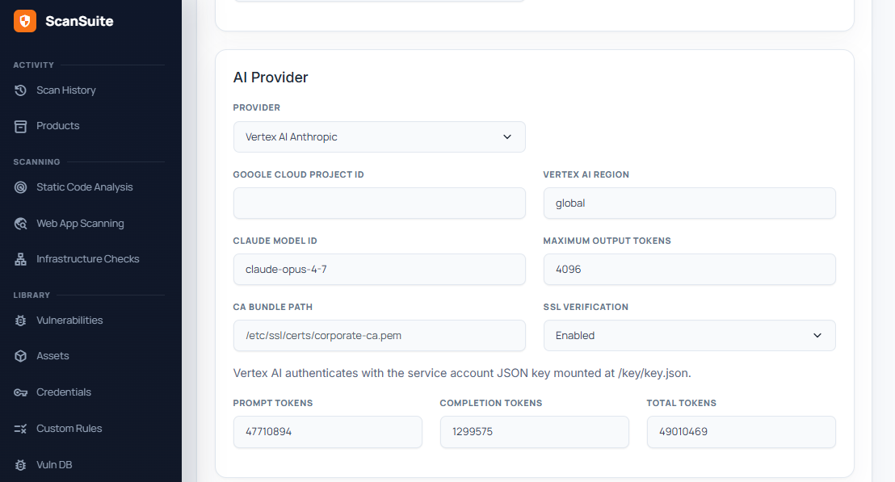The image size is (895, 482).
Task: Click the Custom Rules list icon
Action: 20,429
